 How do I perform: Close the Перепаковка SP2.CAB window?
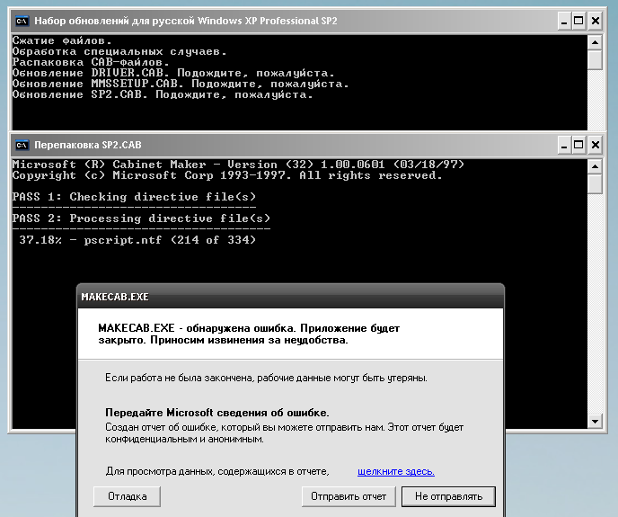coord(596,146)
